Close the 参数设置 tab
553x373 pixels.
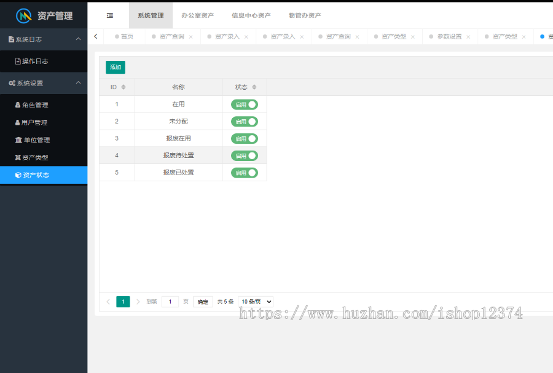click(x=468, y=37)
